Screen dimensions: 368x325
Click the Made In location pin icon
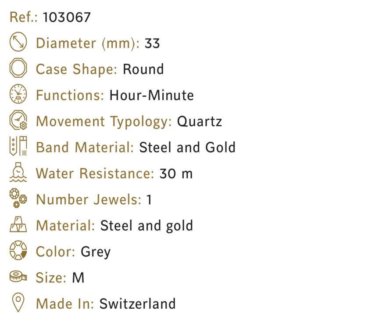coord(18,303)
